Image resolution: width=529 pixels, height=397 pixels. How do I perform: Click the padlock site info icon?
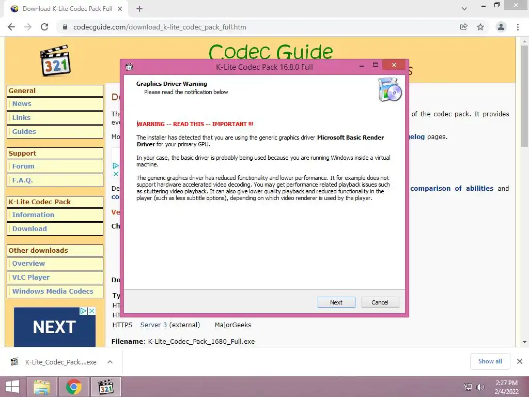[x=65, y=27]
